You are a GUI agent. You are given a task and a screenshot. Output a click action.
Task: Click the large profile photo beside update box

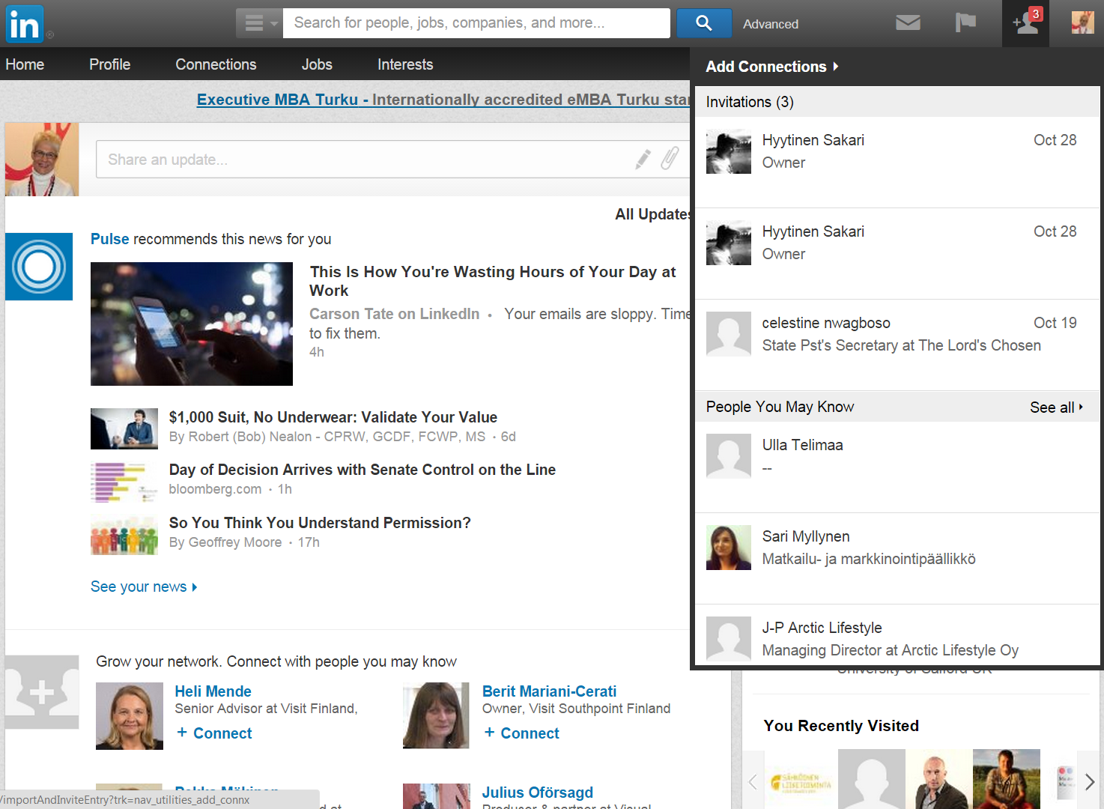pos(42,160)
